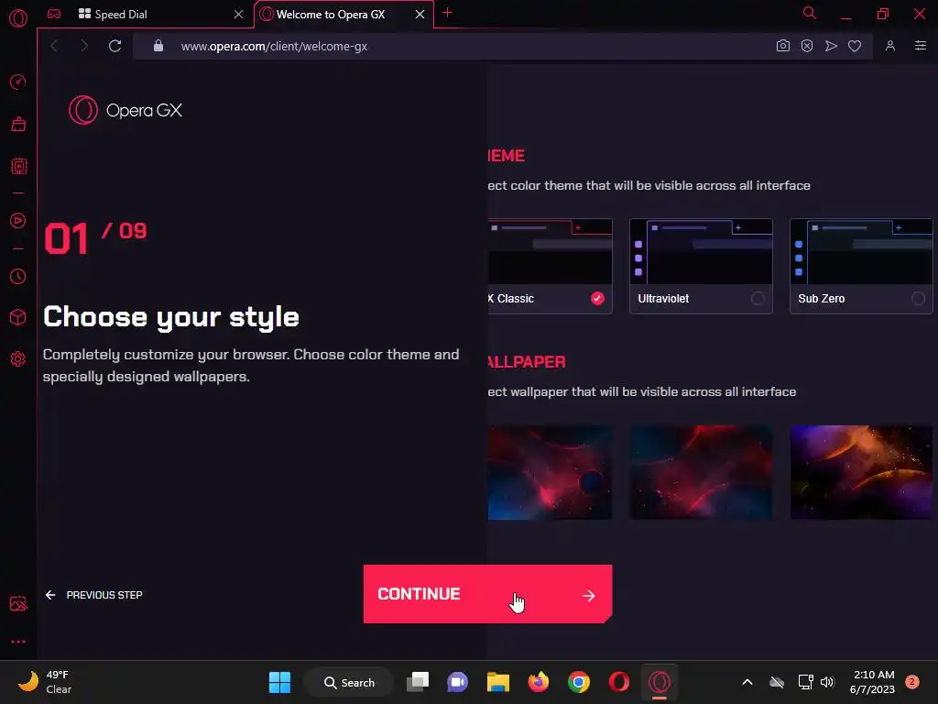Open the Player sidebar icon

point(18,220)
